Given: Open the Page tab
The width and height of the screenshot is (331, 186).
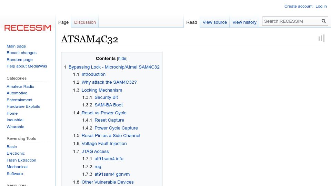Looking at the screenshot, I should [x=63, y=22].
